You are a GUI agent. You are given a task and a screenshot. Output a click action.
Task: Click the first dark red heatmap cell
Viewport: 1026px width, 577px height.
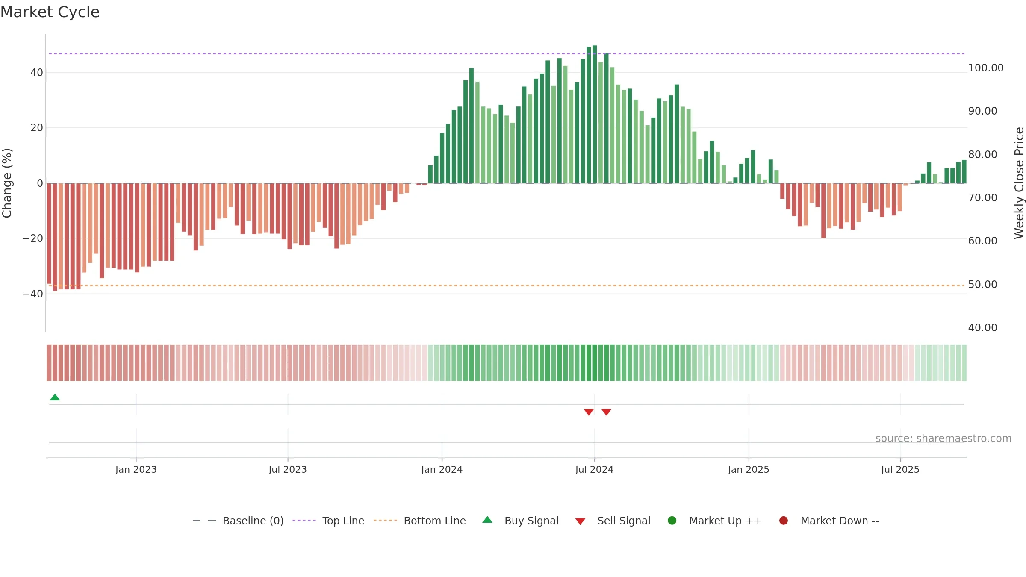tap(49, 363)
